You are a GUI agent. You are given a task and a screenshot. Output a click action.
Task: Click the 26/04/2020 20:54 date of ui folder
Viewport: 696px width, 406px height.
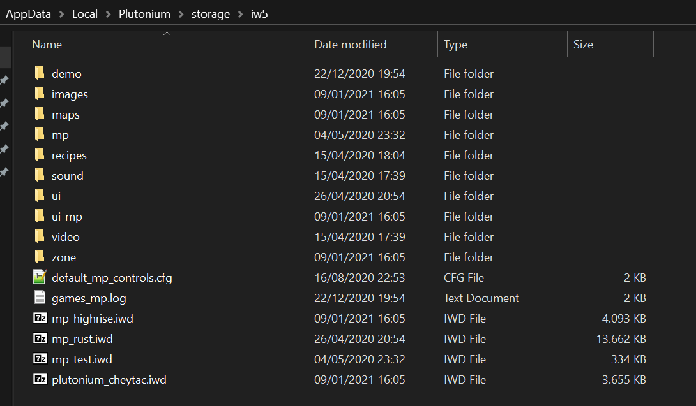359,196
